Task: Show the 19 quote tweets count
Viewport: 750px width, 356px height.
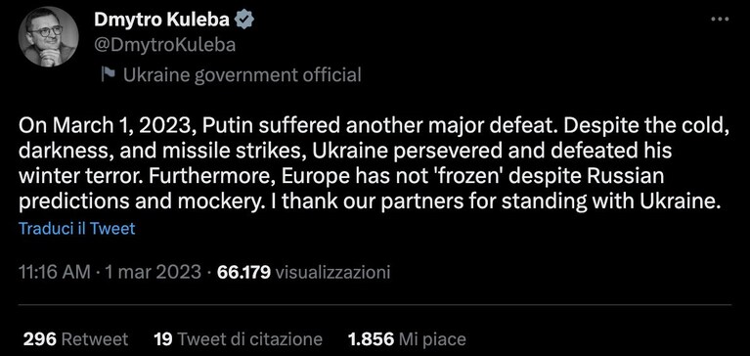Action: pos(163,339)
